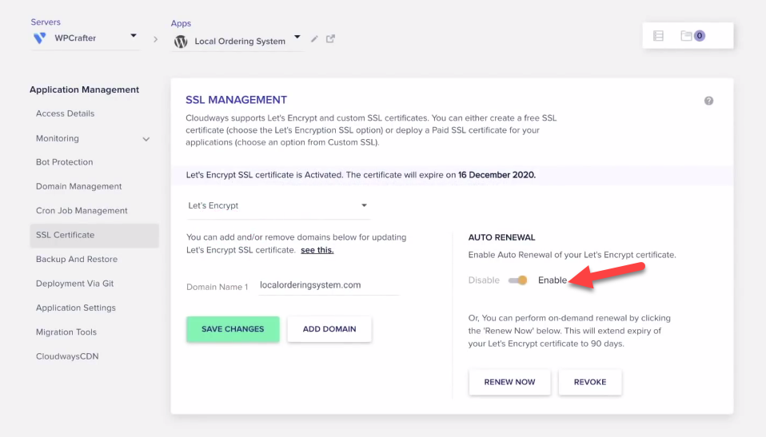Image resolution: width=766 pixels, height=437 pixels.
Task: Click the SSL MANAGEMENT heading
Action: 236,100
